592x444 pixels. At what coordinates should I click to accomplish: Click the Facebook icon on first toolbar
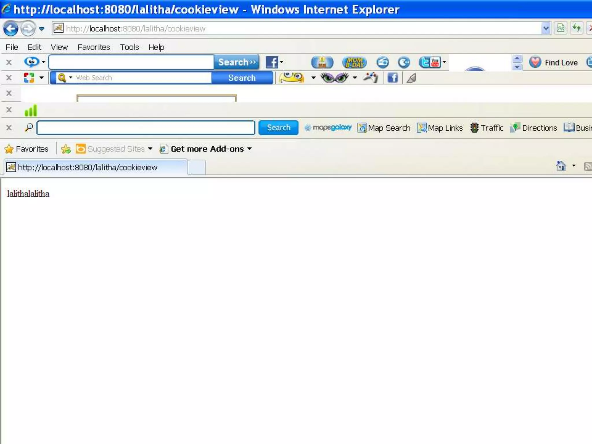[272, 62]
